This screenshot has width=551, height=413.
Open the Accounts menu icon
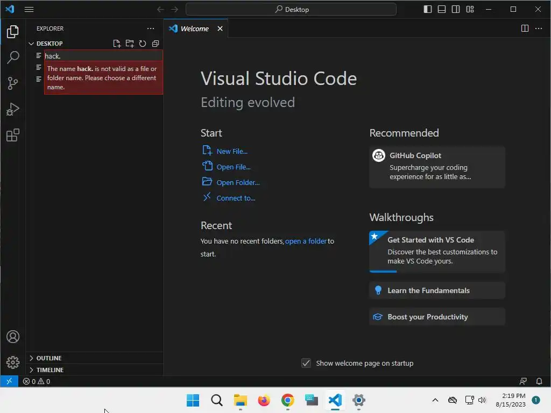tap(13, 337)
